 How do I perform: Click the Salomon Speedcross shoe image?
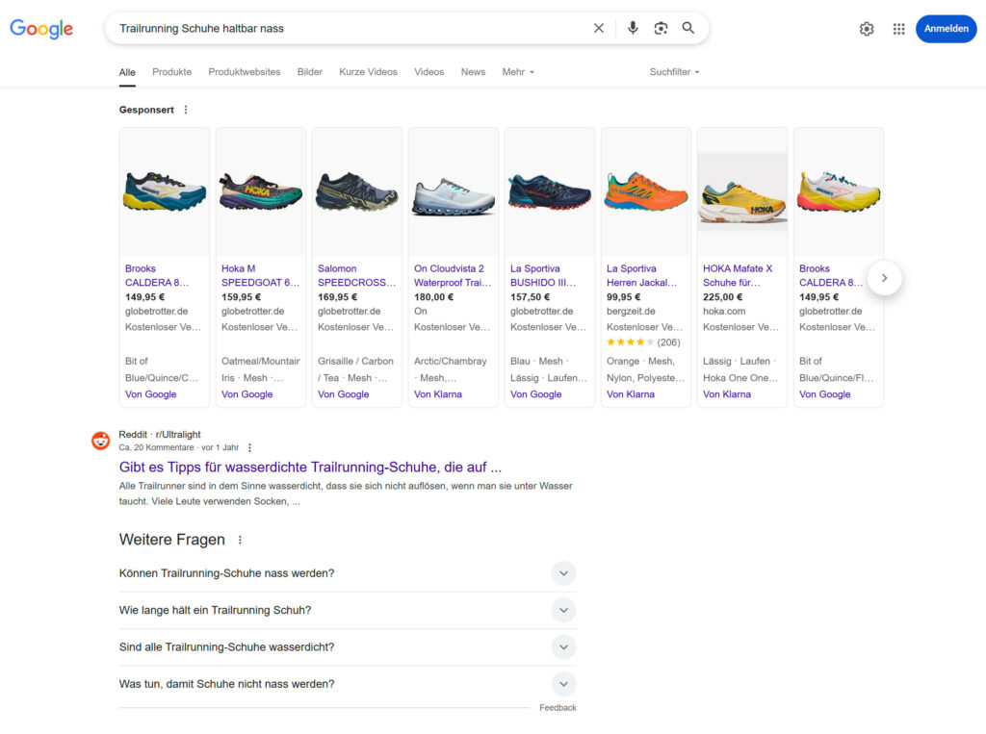(356, 191)
